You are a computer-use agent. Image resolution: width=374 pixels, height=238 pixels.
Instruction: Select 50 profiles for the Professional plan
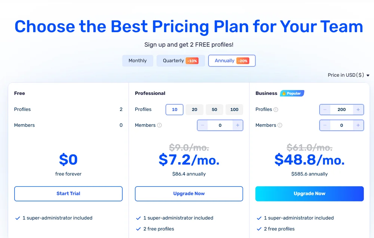pyautogui.click(x=214, y=109)
